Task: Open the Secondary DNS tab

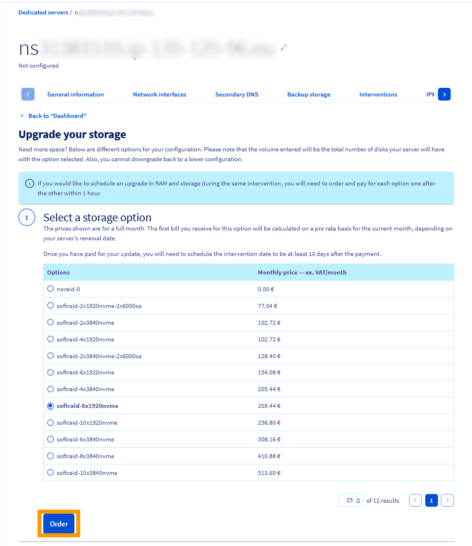Action: (237, 94)
